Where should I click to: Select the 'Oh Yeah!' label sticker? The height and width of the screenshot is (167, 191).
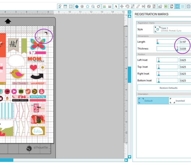point(20,83)
